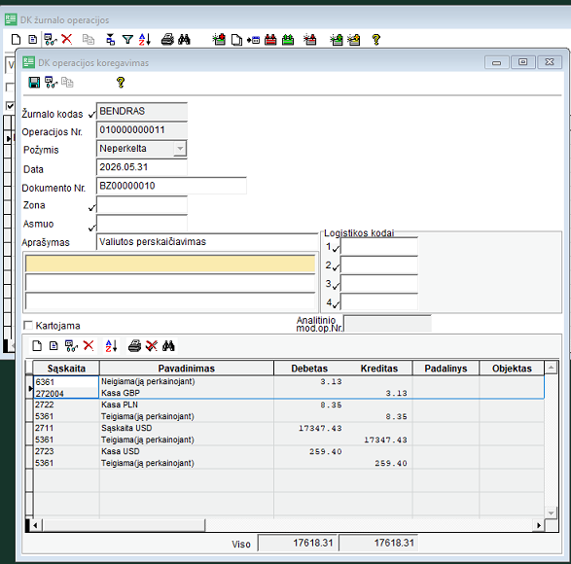Click the empty Asmuo input field
The height and width of the screenshot is (564, 571).
[x=142, y=224]
